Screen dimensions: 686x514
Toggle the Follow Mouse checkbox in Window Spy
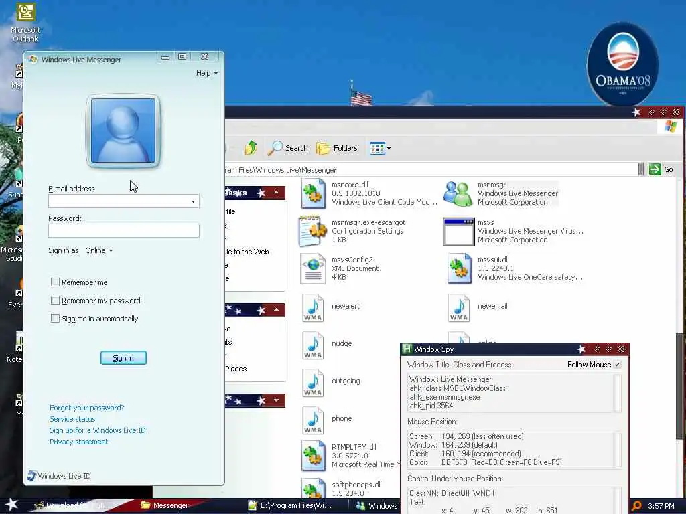[x=617, y=365]
